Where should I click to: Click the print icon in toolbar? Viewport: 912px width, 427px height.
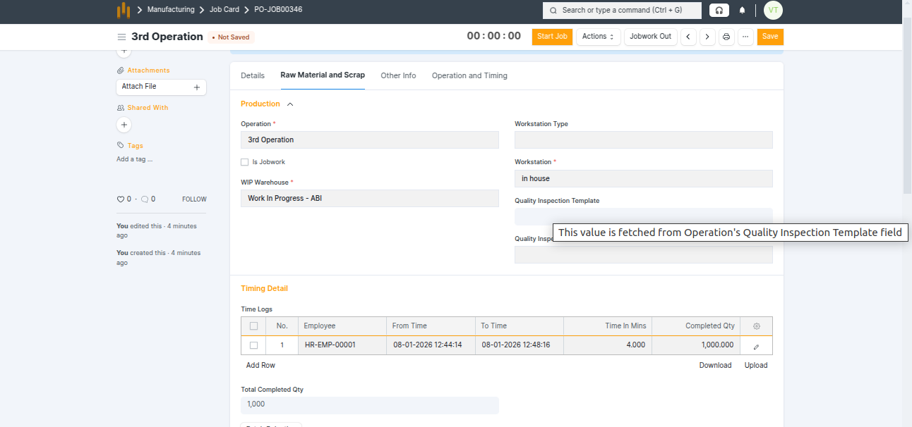pyautogui.click(x=726, y=37)
